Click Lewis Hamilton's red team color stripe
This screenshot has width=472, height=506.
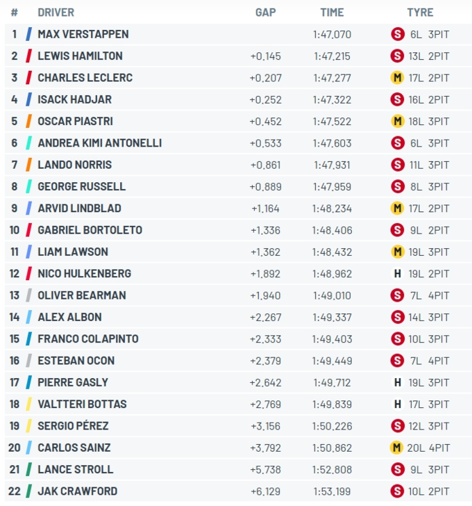coord(28,56)
